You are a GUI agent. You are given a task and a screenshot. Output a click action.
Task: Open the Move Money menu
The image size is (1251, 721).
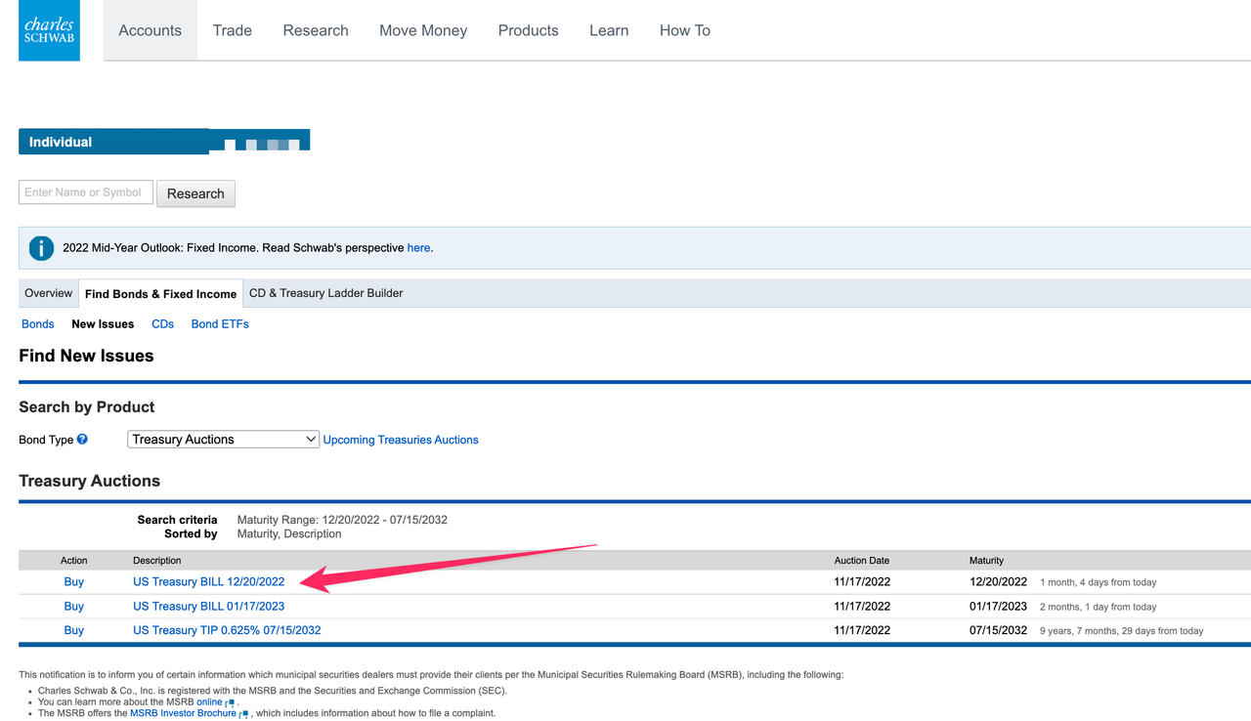423,30
